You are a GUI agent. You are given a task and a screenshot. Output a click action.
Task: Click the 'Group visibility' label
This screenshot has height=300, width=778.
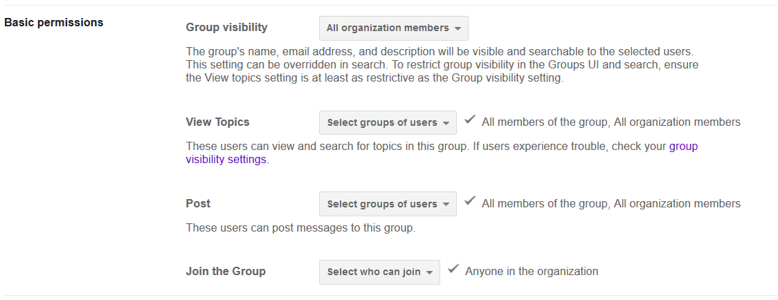point(226,28)
